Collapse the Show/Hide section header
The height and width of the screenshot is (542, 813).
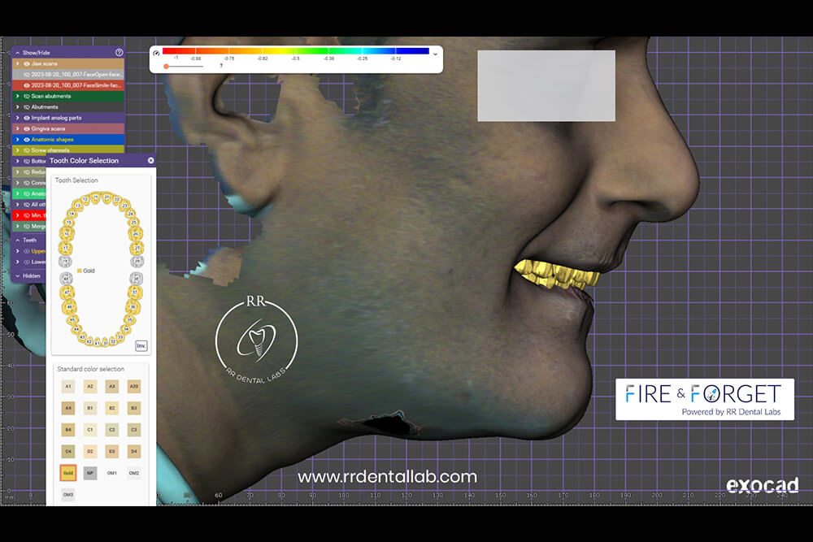coord(16,52)
